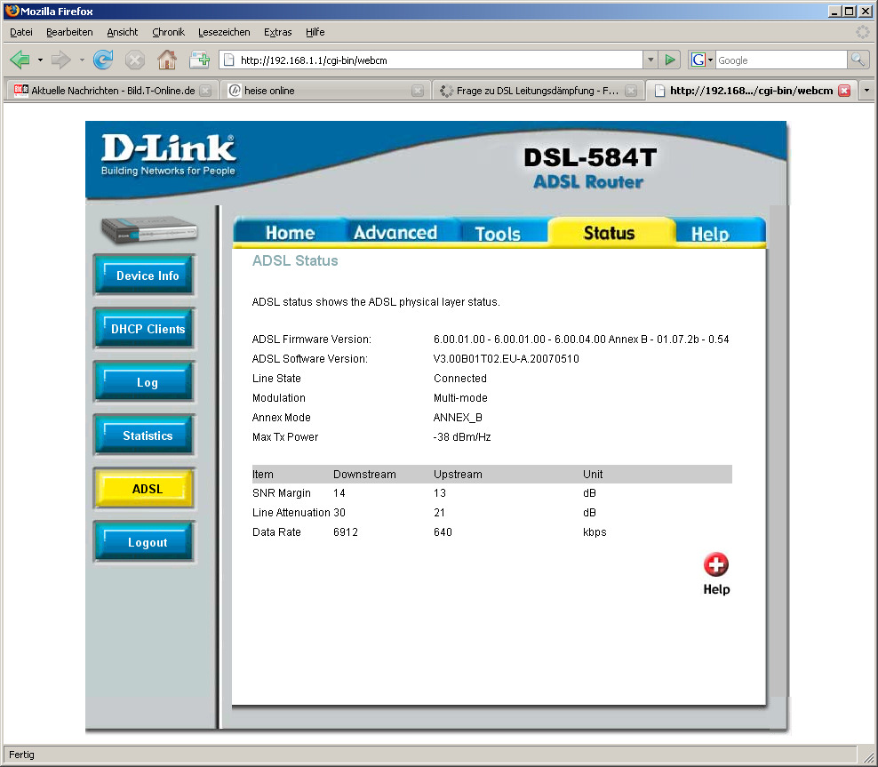This screenshot has width=878, height=767.
Task: Close the active webcm tab
Action: point(844,91)
